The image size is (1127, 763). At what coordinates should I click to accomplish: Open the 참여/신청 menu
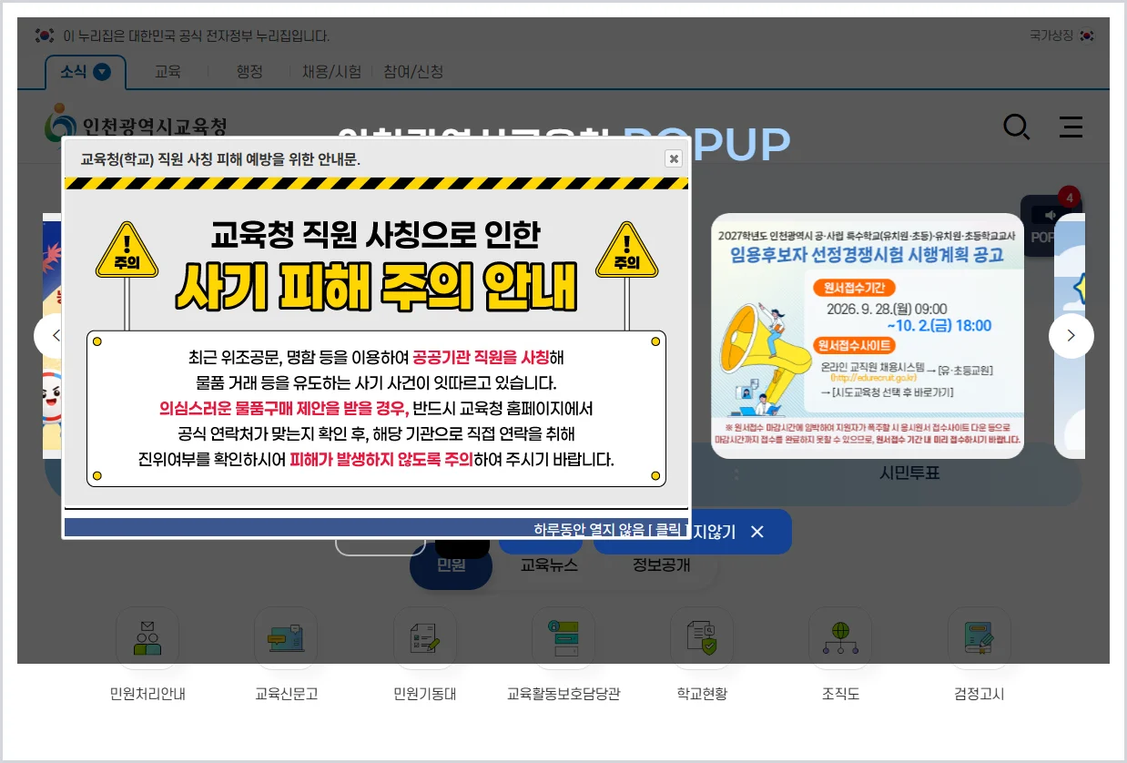(x=413, y=71)
